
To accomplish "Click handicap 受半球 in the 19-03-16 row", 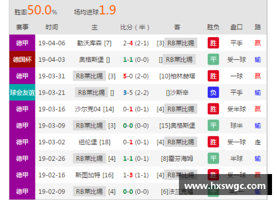I will coord(237,109).
